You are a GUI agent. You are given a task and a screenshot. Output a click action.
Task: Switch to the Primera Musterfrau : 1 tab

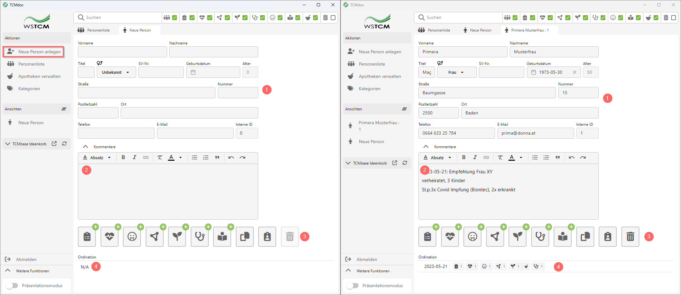coord(529,30)
